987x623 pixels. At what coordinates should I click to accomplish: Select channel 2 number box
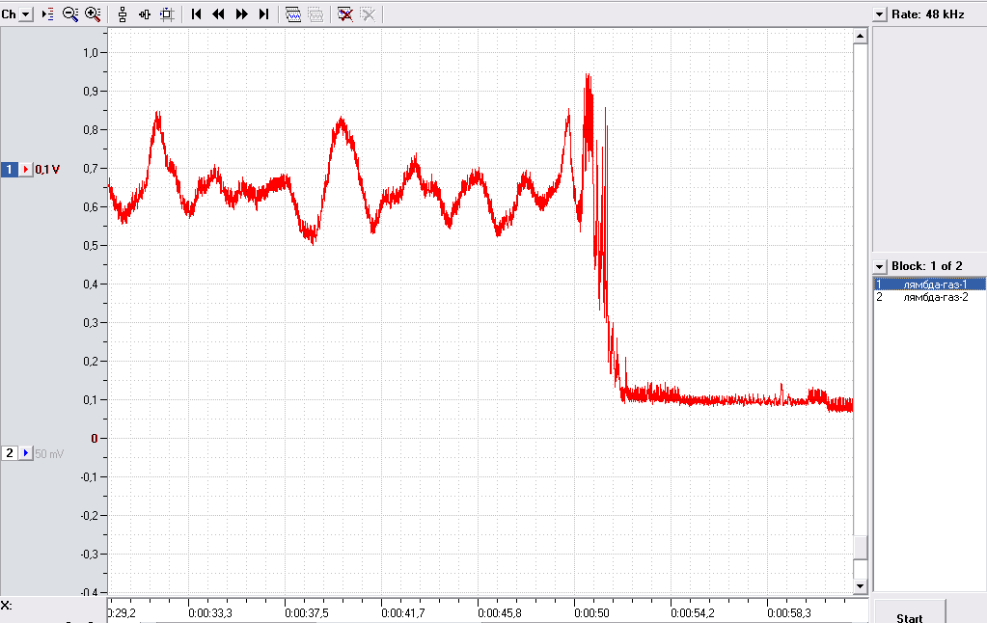(x=9, y=453)
